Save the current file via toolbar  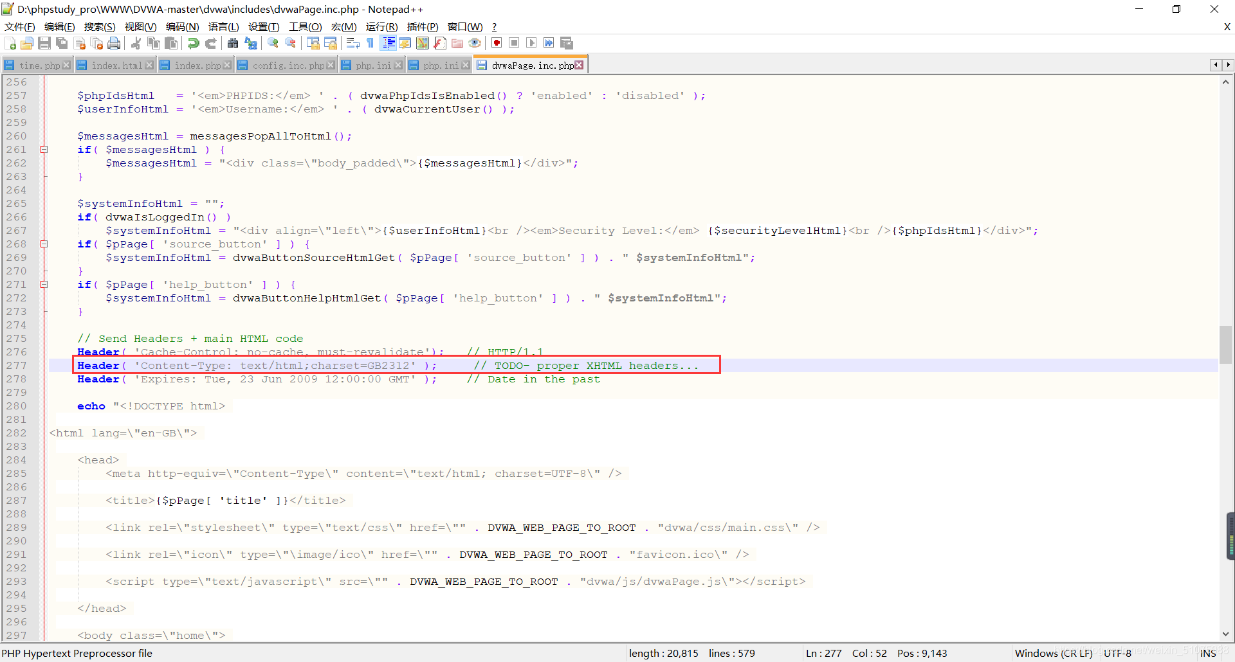click(44, 43)
